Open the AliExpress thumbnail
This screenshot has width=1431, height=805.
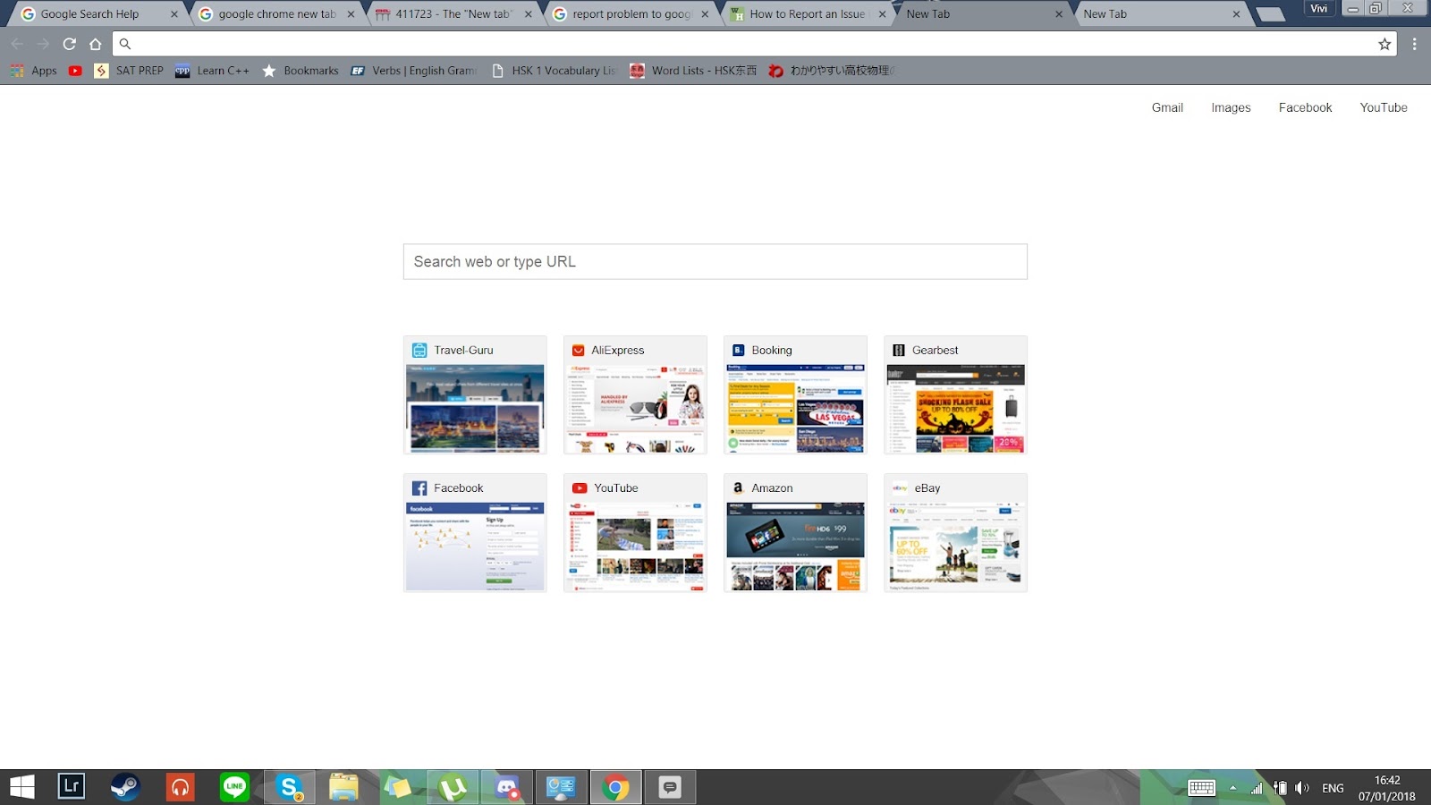coord(635,395)
